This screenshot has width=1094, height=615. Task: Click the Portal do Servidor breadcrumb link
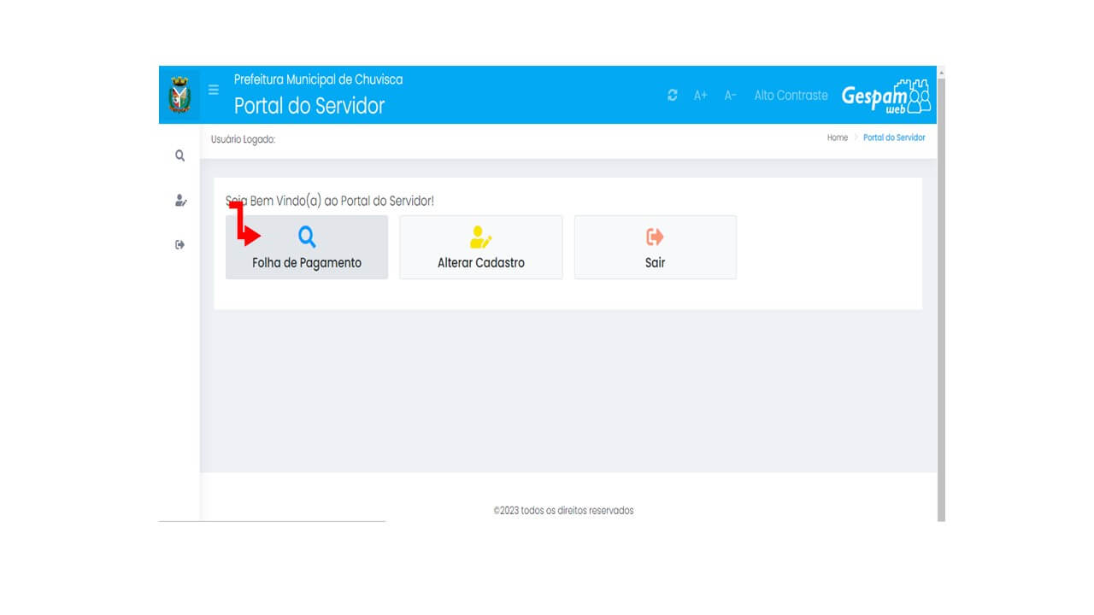pyautogui.click(x=894, y=138)
